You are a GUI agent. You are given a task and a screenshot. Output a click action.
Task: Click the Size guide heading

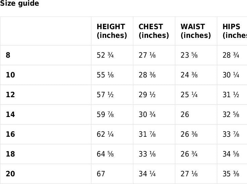pyautogui.click(x=19, y=4)
